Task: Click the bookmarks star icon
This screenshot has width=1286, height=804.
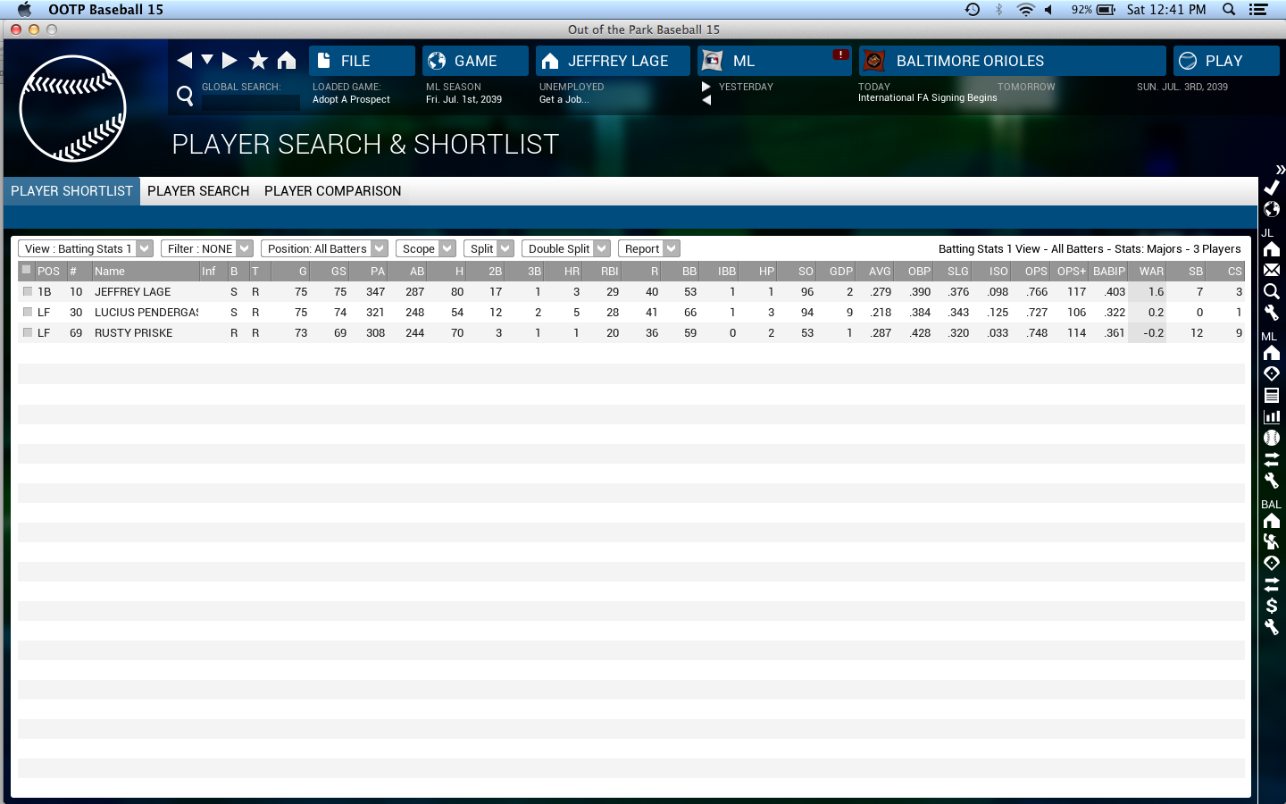Action: (x=258, y=60)
